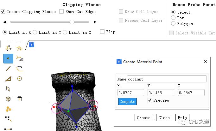Click the converging arrows star icon
This screenshot has width=216, height=131.
pos(20,48)
